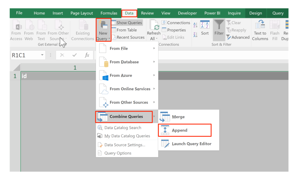Select row header 1

15,76
